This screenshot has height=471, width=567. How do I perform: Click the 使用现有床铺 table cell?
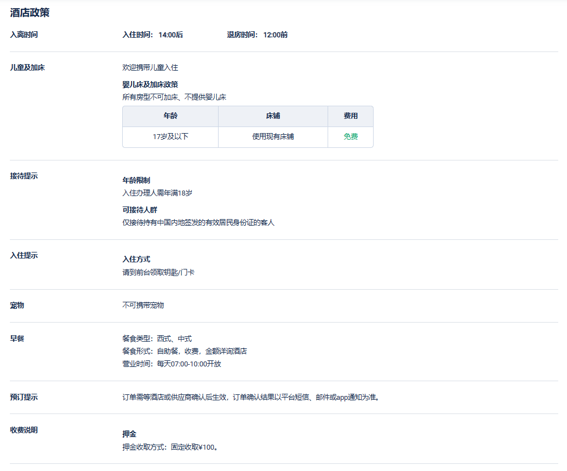tap(273, 137)
